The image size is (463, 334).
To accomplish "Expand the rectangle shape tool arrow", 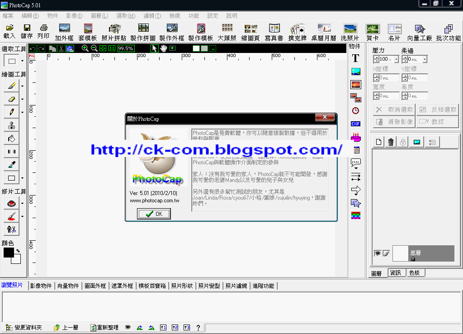I will 23,178.
